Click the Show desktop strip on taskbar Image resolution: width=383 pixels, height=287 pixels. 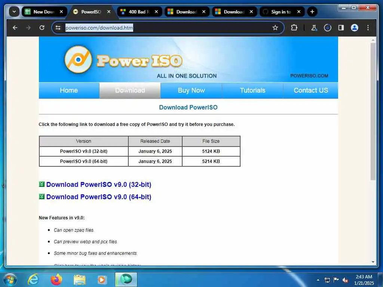381,280
